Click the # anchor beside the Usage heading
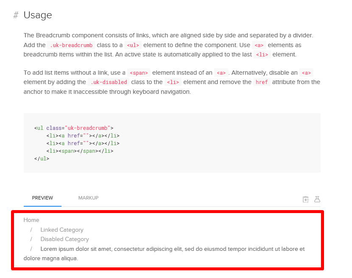This screenshot has height=278, width=352. tap(15, 15)
